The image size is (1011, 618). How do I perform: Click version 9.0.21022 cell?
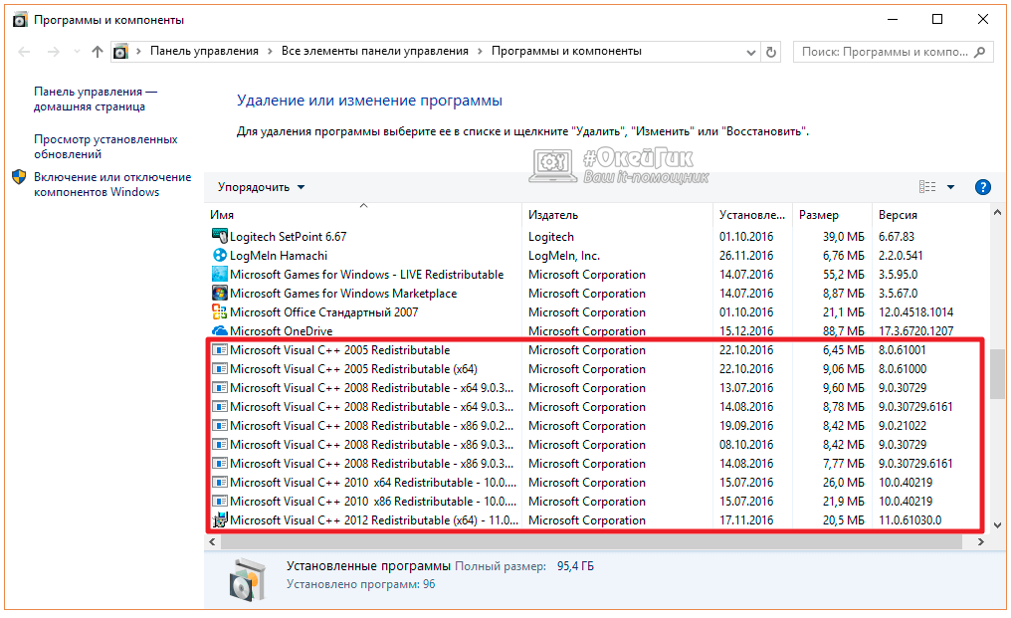pyautogui.click(x=902, y=426)
